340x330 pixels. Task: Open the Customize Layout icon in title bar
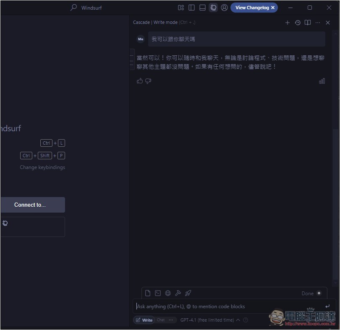181,8
